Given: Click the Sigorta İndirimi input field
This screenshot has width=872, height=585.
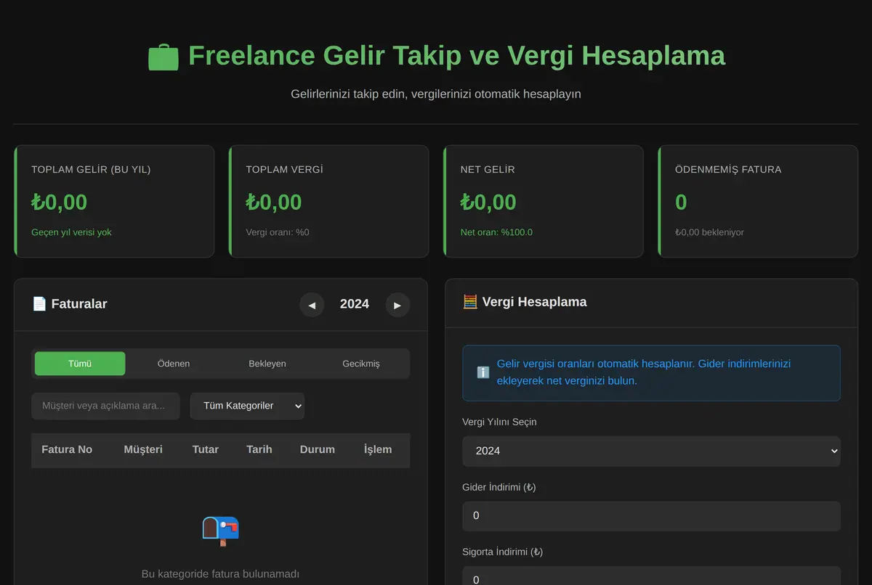Looking at the screenshot, I should tap(651, 577).
